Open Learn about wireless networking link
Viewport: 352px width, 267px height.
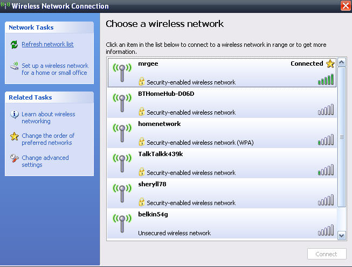click(x=49, y=117)
